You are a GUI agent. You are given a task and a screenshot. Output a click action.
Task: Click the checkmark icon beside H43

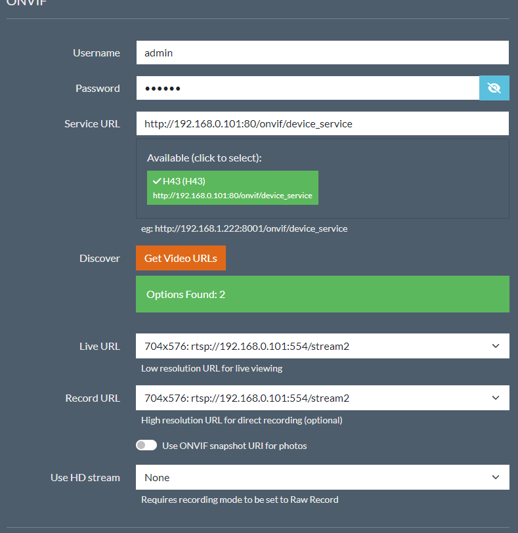click(x=157, y=181)
